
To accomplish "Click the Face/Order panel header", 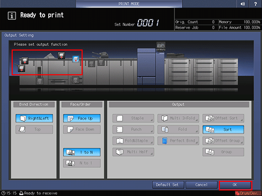I will click(82, 105).
